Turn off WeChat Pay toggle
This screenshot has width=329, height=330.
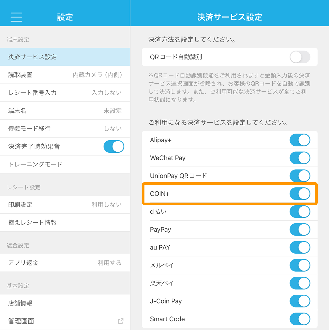pos(300,158)
